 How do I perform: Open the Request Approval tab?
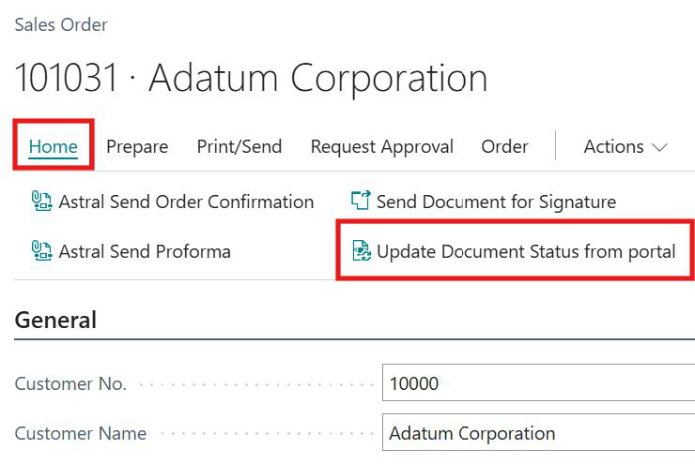click(381, 146)
